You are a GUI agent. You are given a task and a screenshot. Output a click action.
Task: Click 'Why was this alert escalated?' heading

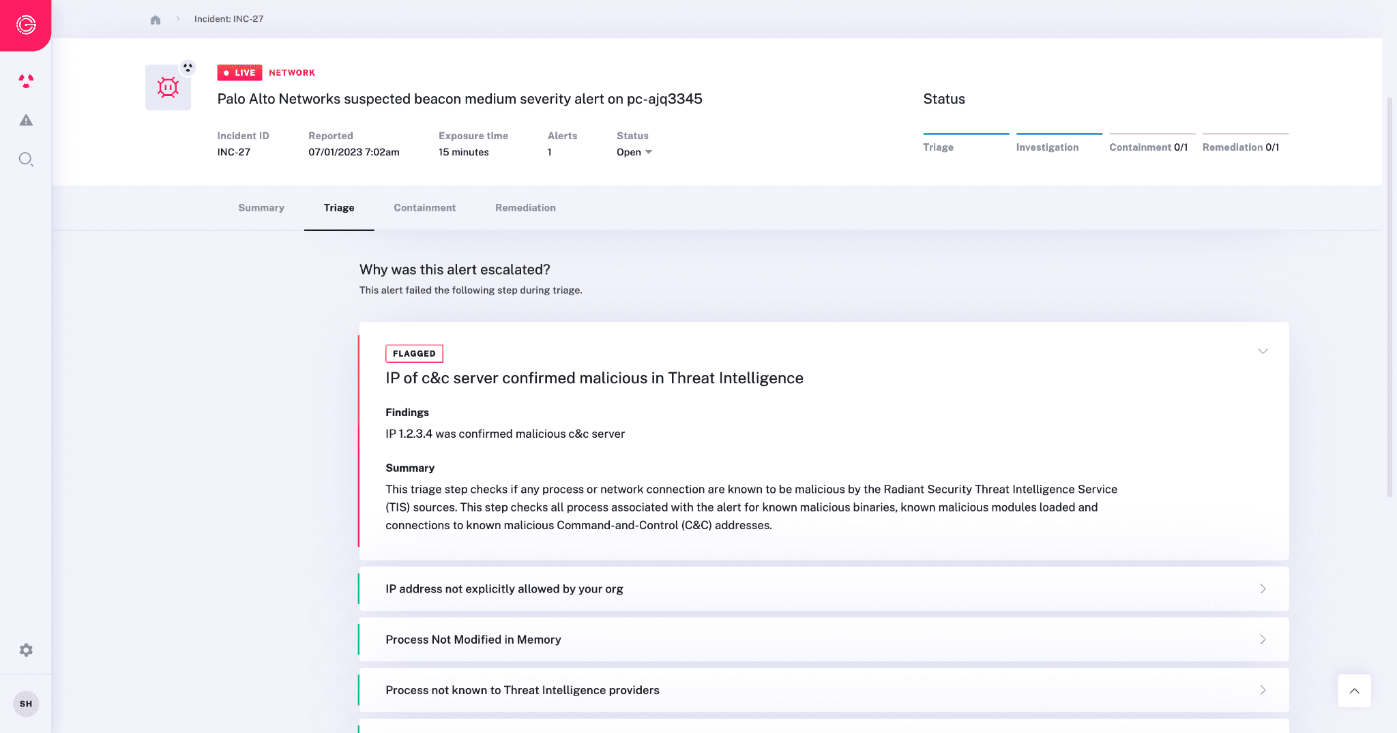[x=455, y=269]
